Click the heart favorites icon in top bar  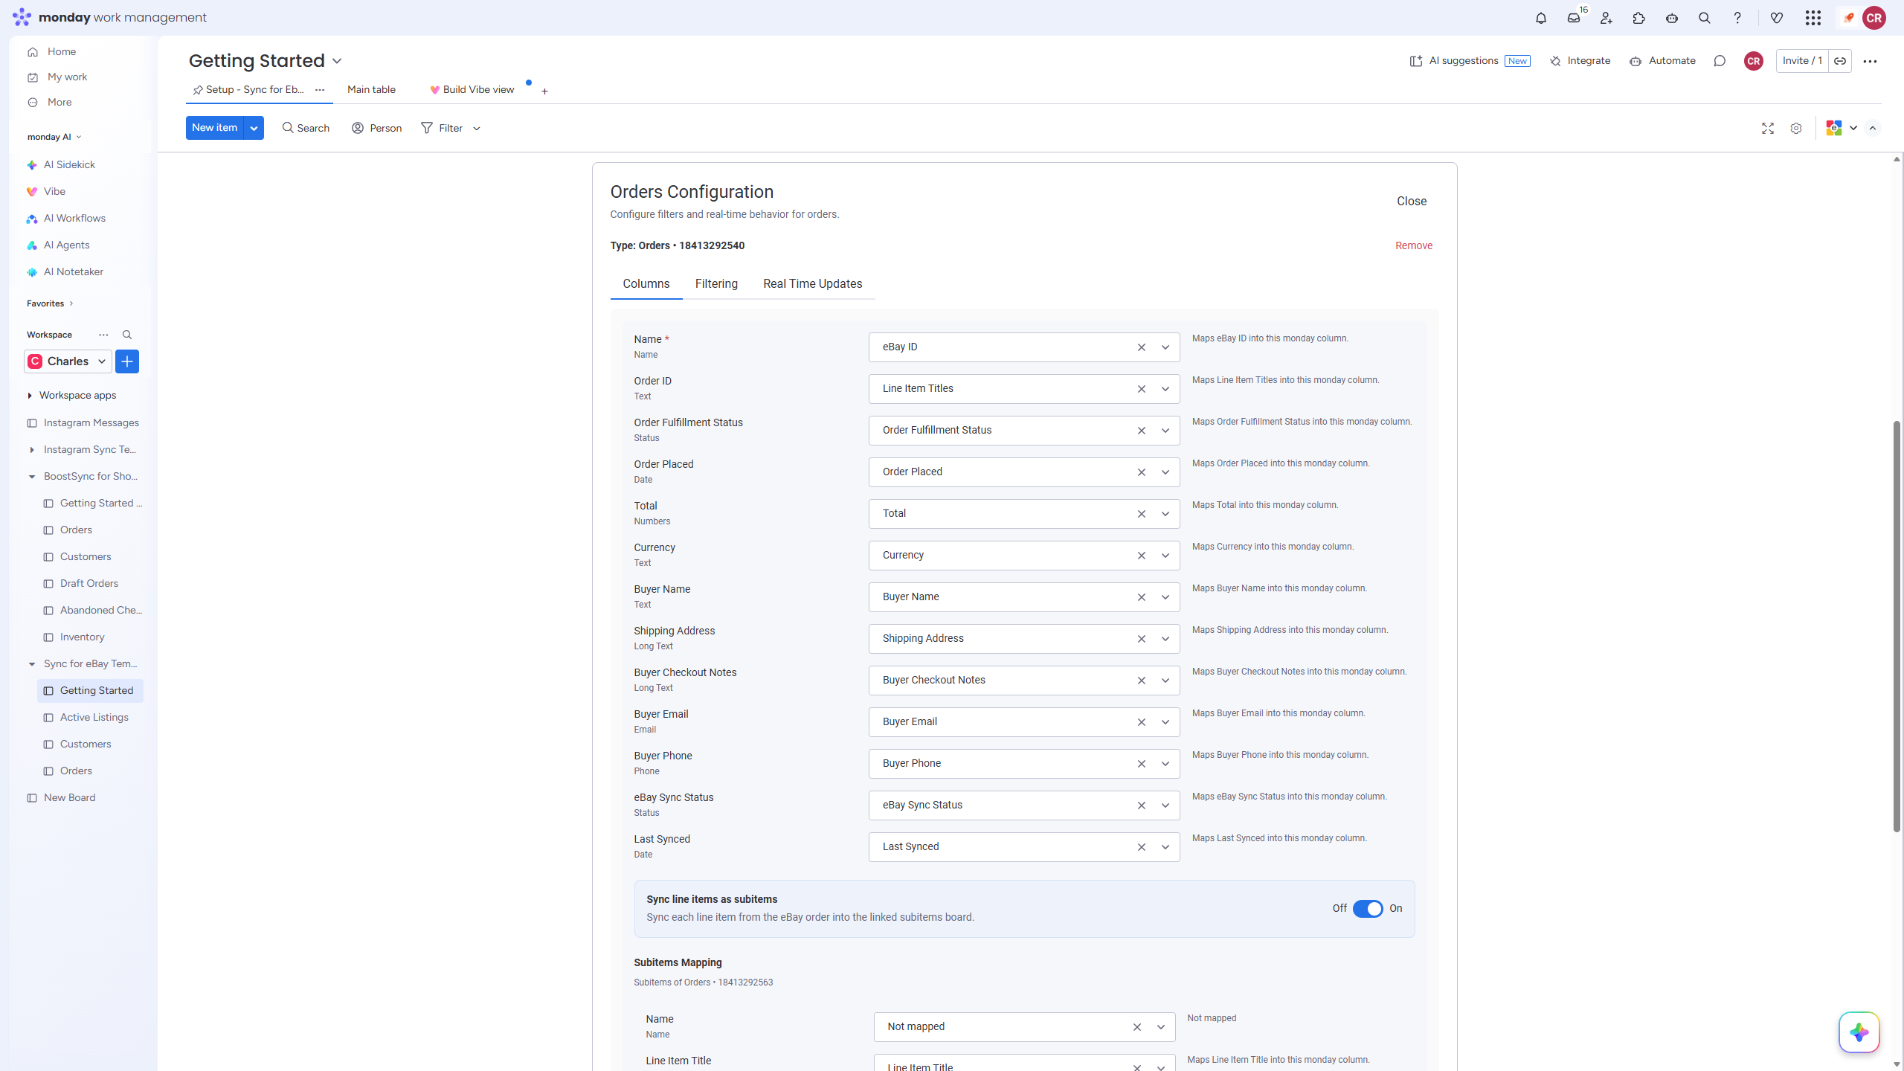pyautogui.click(x=1777, y=18)
